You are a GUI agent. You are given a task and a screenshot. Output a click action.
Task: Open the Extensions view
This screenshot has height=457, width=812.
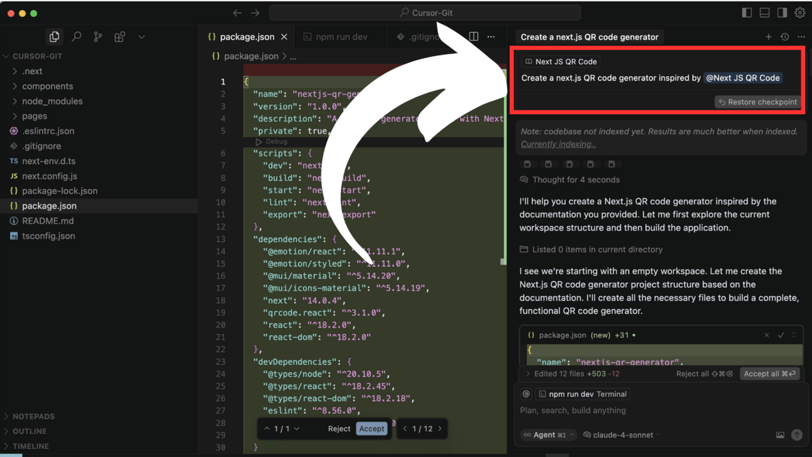[119, 37]
